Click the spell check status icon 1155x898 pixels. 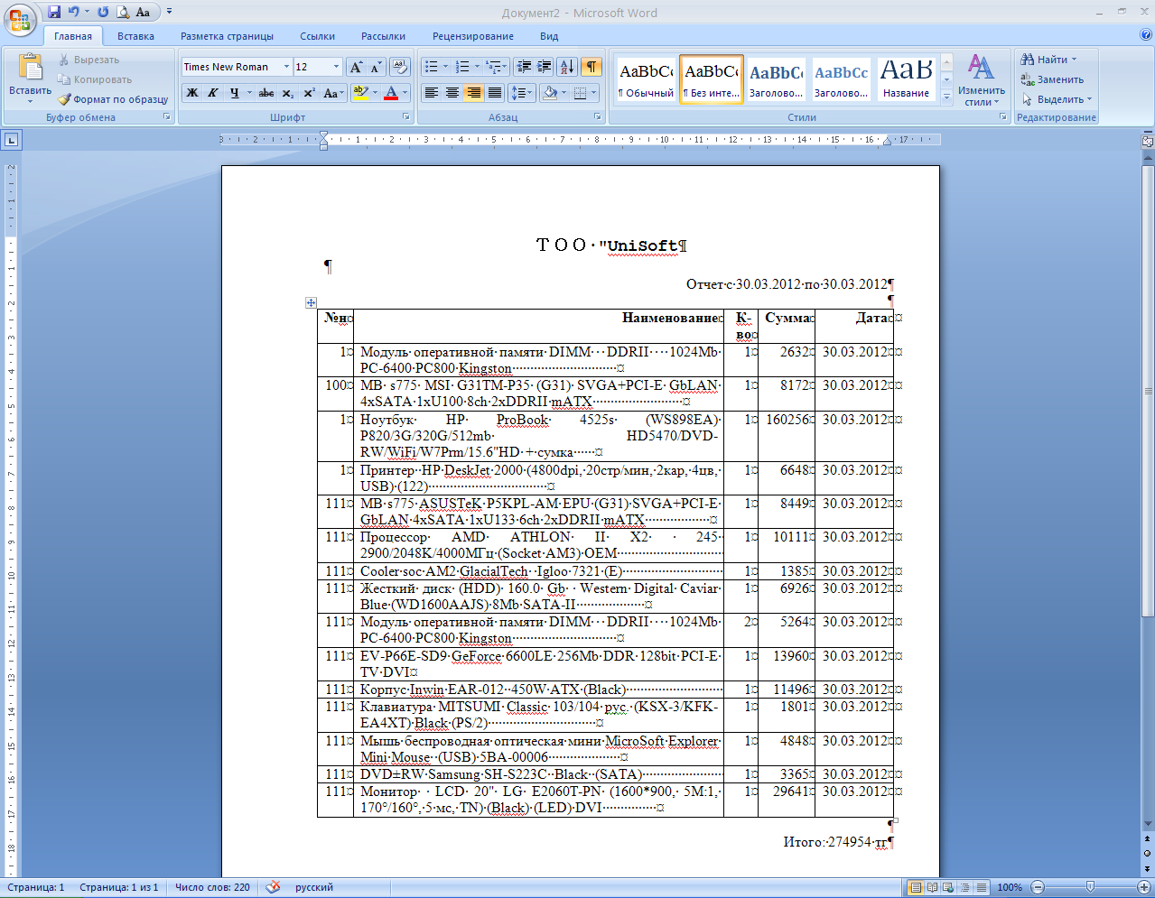click(x=273, y=887)
